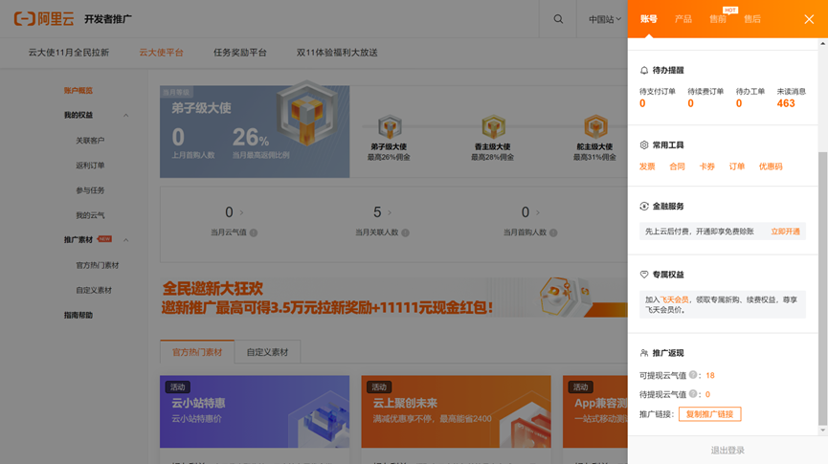The image size is (828, 464).
Task: Click the 待支付订单 count
Action: [x=642, y=103]
